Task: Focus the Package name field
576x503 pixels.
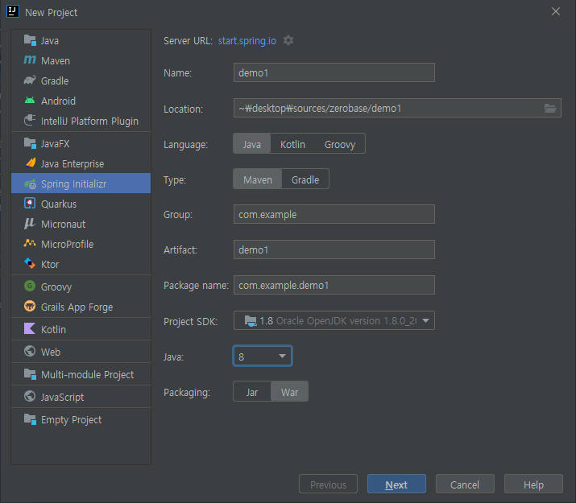Action: [334, 285]
